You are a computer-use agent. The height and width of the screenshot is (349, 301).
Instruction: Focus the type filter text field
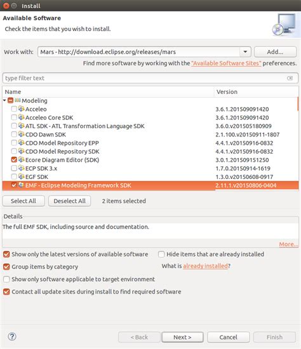tap(150, 78)
